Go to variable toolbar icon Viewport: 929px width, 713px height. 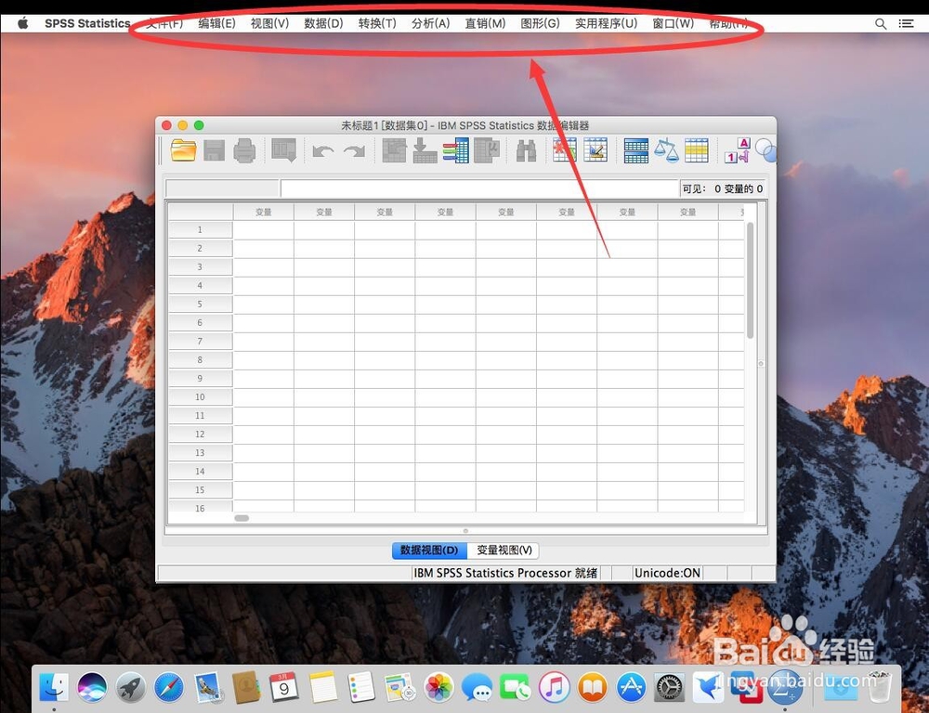click(425, 150)
